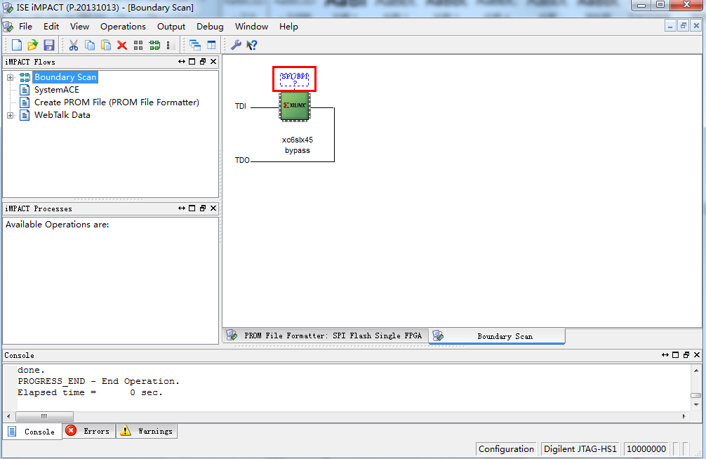Toggle slide-out for iMPACT Processes panel
The image size is (706, 459).
coord(182,208)
